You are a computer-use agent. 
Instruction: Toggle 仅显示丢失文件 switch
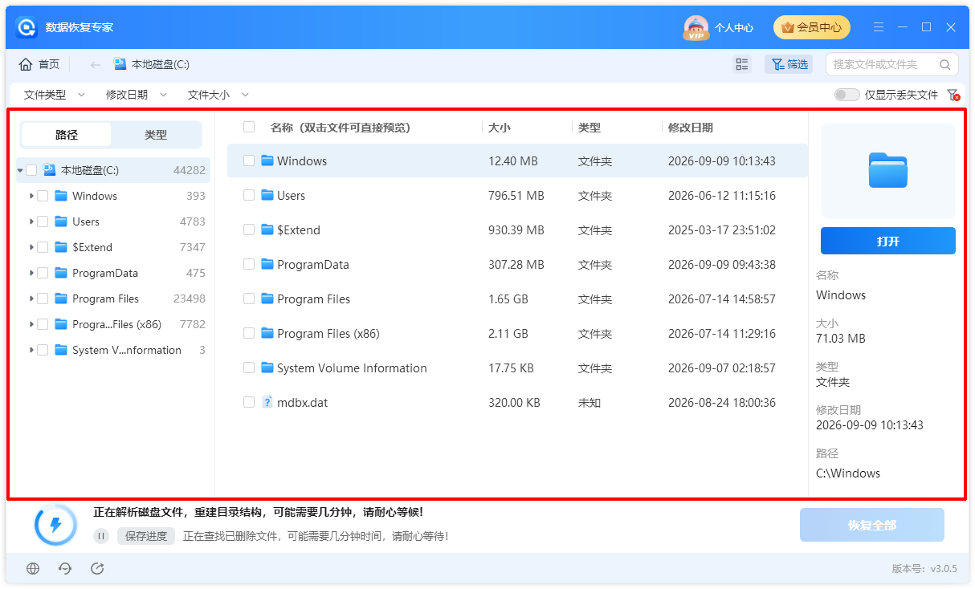coord(846,95)
